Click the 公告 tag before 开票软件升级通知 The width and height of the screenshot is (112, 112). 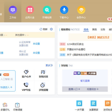[63, 49]
